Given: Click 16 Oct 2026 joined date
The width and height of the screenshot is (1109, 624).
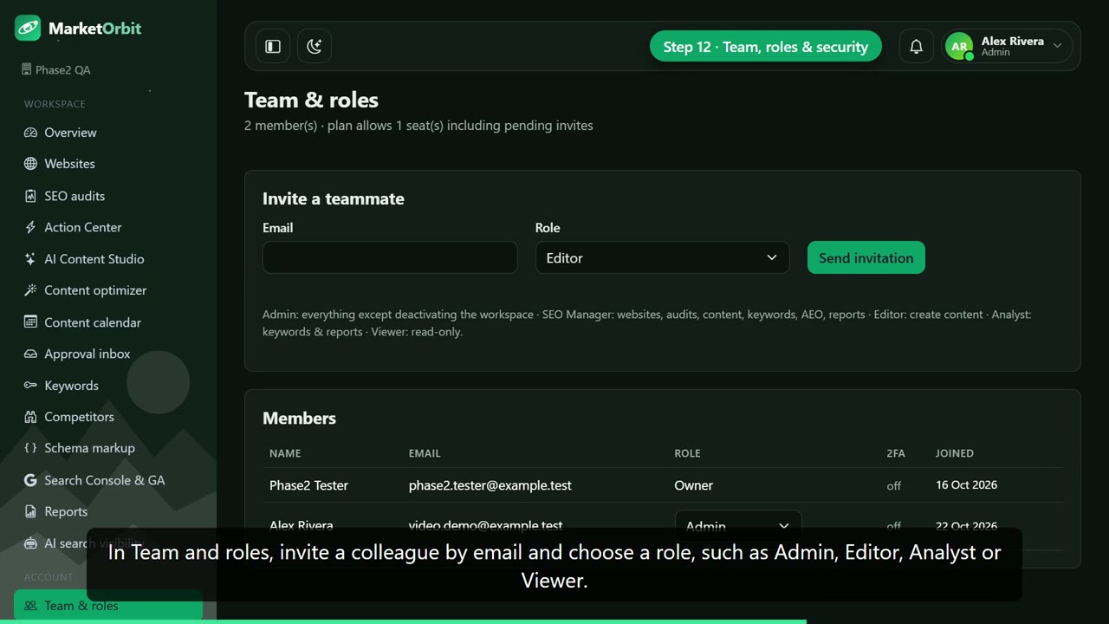Looking at the screenshot, I should (x=966, y=485).
